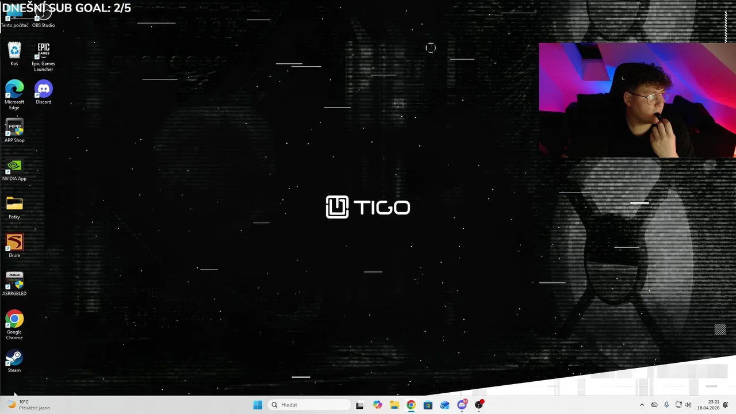The image size is (736, 414).
Task: Select the Discord desktop shortcut
Action: pos(43,92)
